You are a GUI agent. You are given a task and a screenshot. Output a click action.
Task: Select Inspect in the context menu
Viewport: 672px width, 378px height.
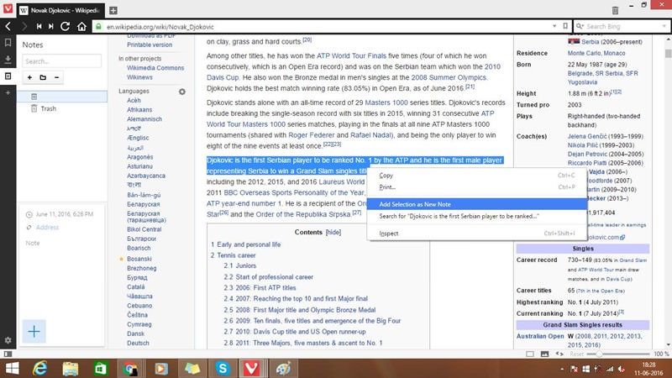477,234
